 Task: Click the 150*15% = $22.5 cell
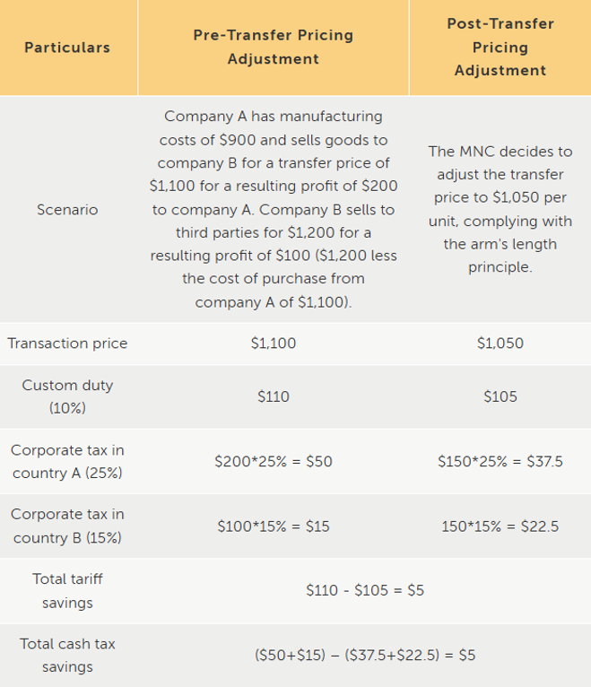500,526
